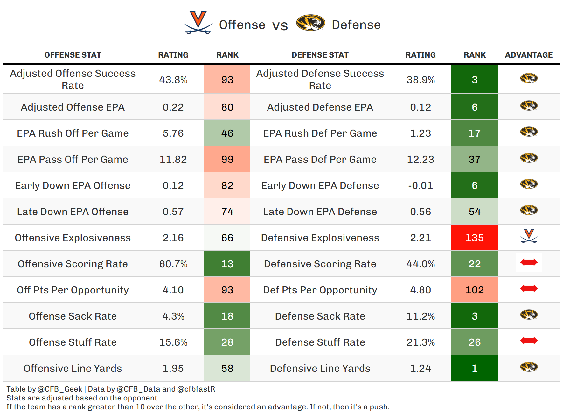Click the Missouri advantage icon for Success Rate row
563x418 pixels.
point(529,78)
